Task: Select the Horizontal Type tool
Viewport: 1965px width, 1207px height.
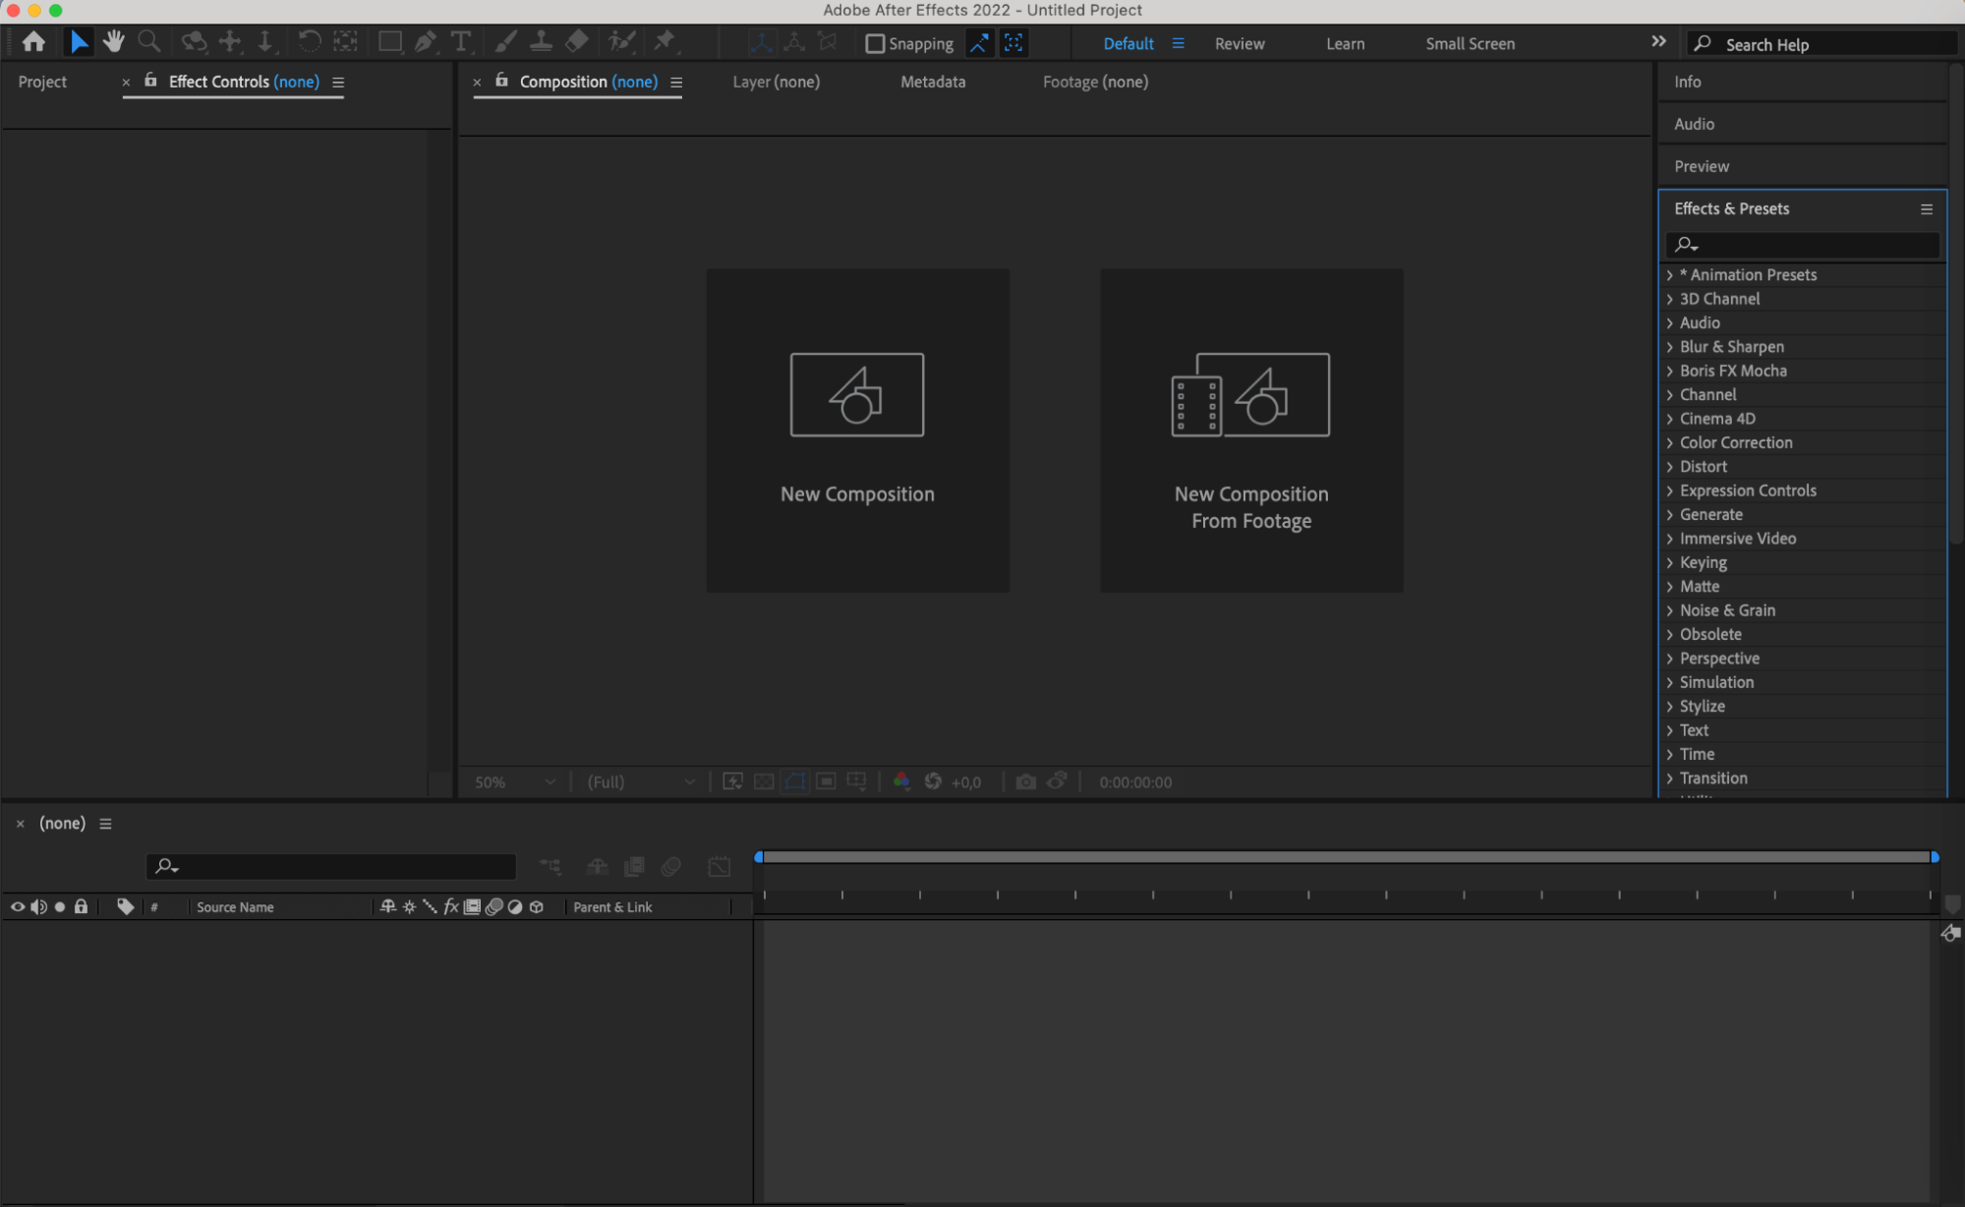Action: point(460,41)
